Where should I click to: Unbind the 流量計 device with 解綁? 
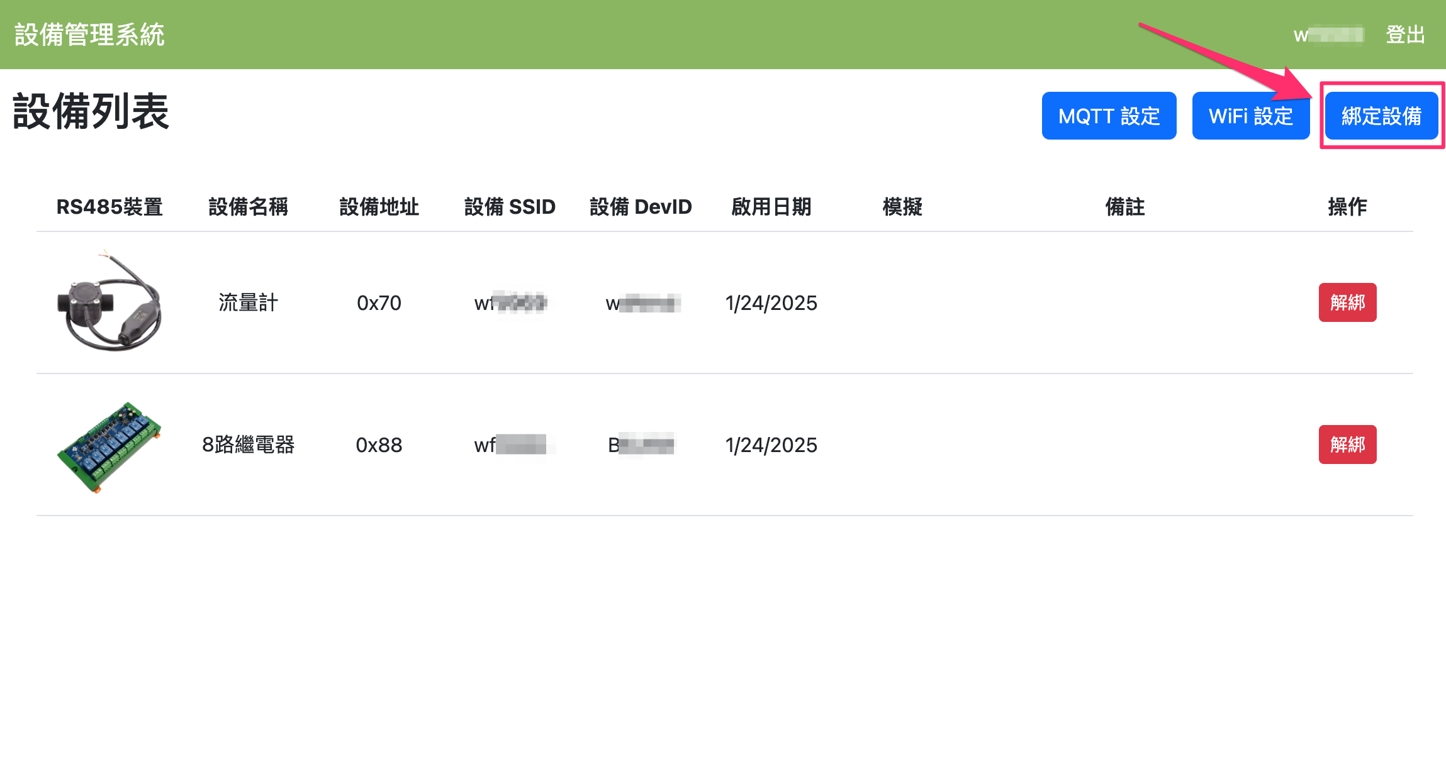[1347, 302]
